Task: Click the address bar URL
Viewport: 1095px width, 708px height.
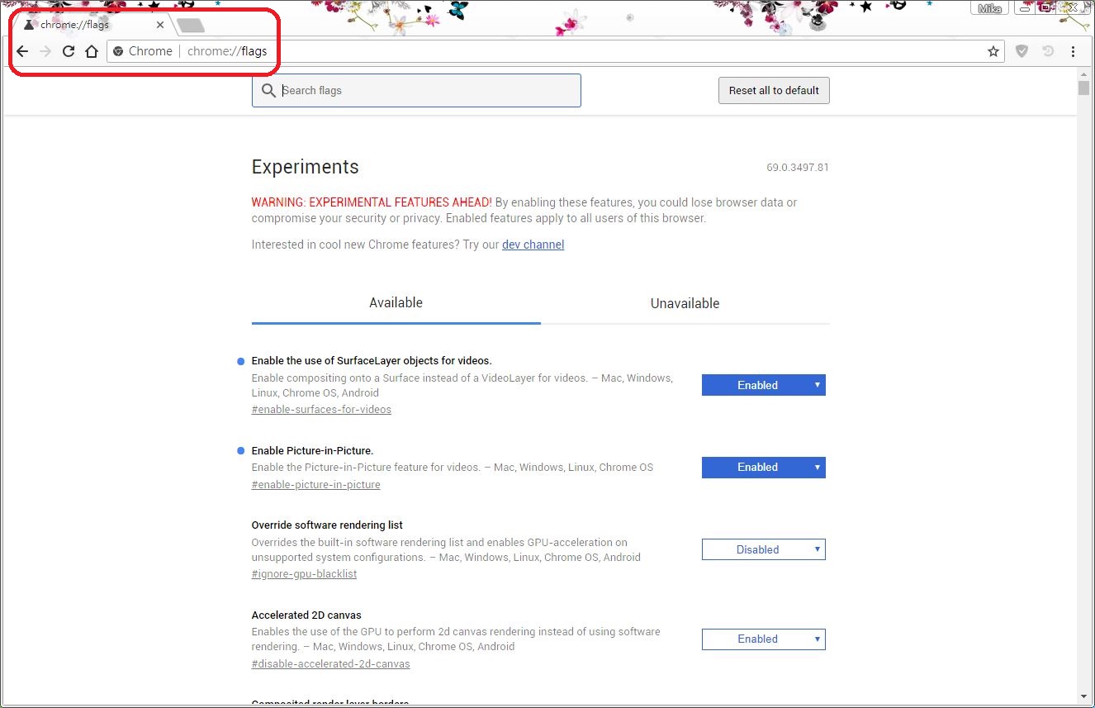Action: 227,51
